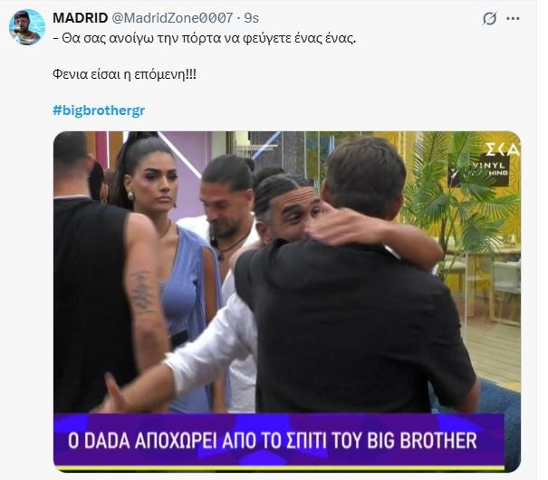Click the text 'Φενια είσαι η επόμενη!!!'
Viewport: 548px width, 480px height.
pyautogui.click(x=124, y=74)
